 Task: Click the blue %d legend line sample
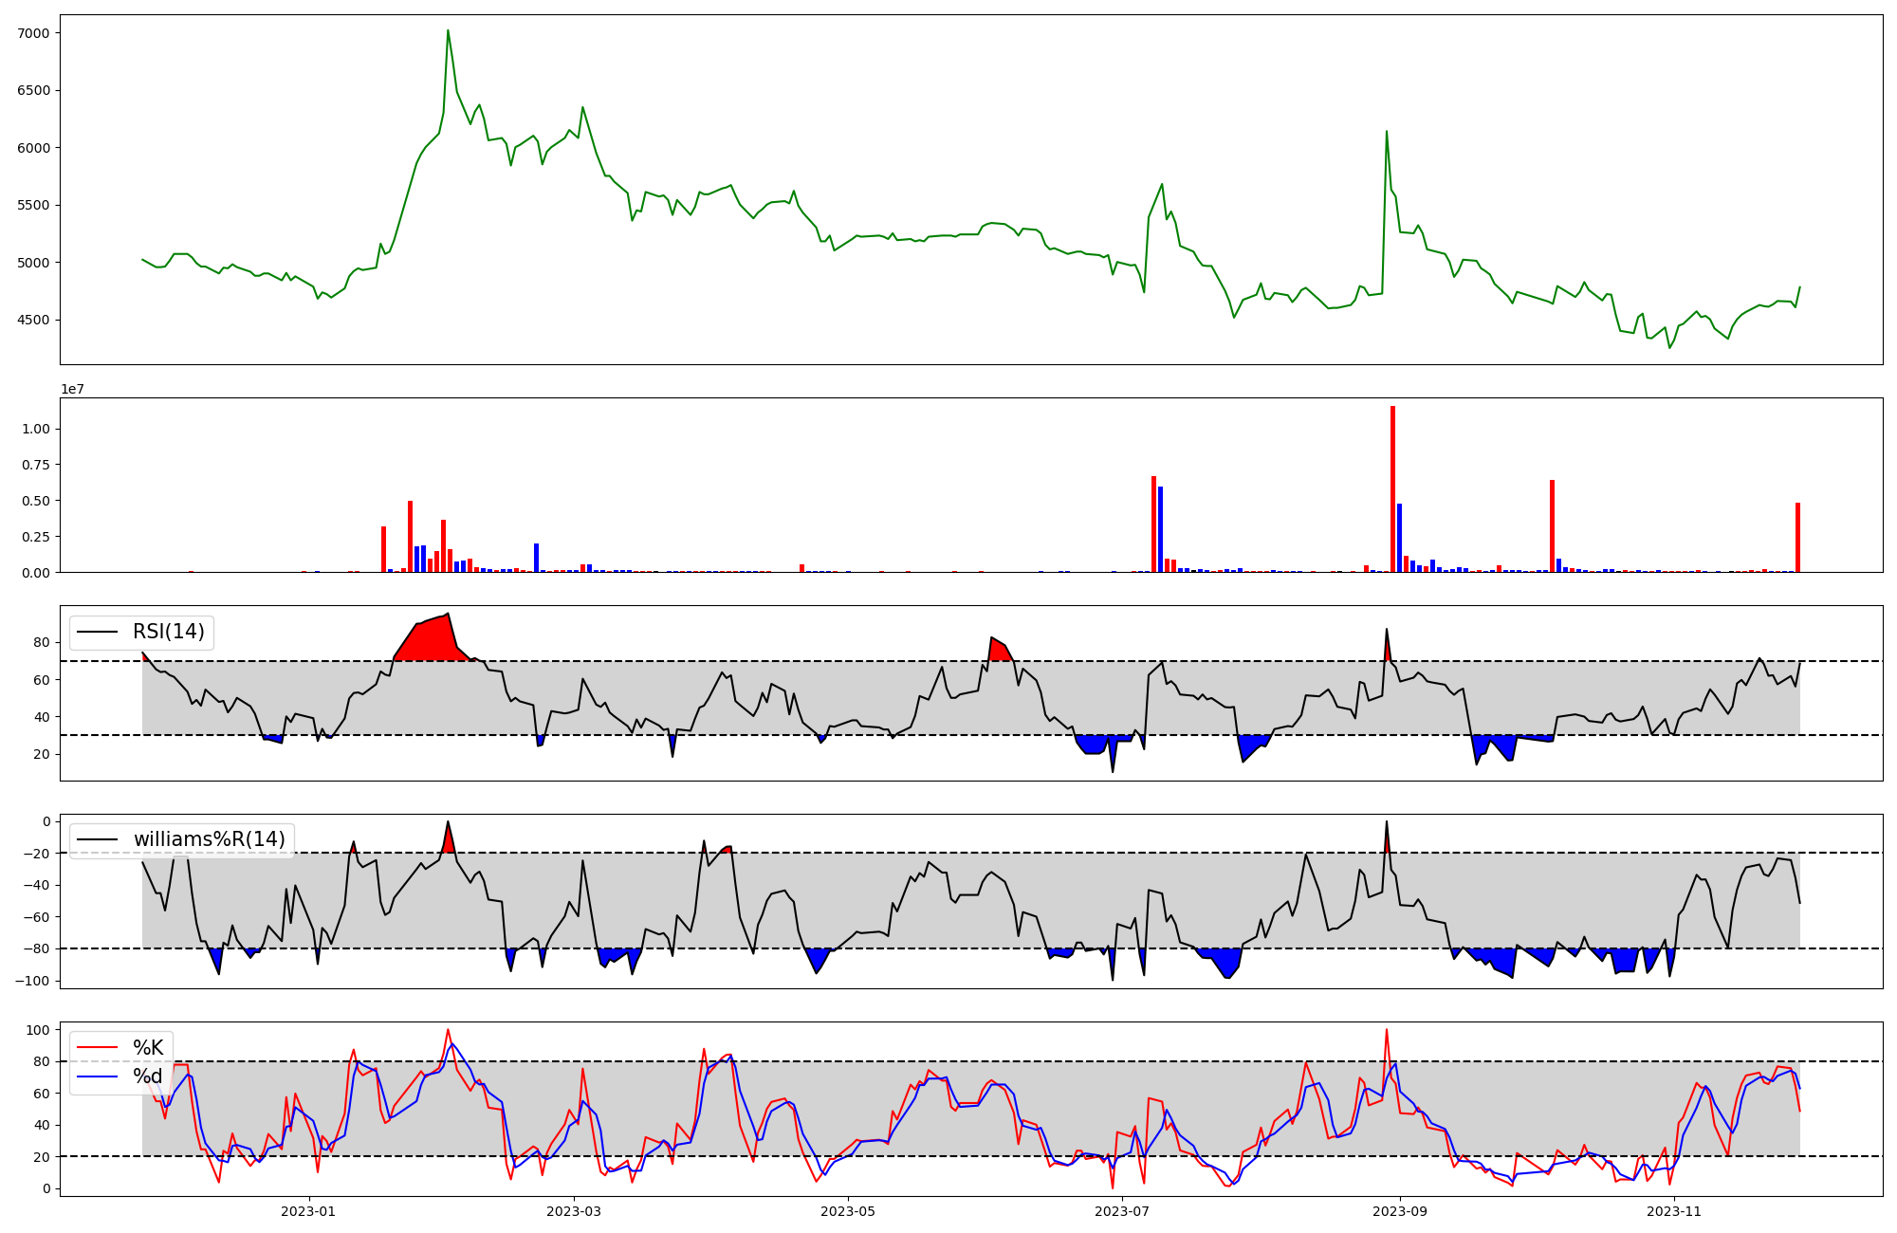tap(97, 1077)
